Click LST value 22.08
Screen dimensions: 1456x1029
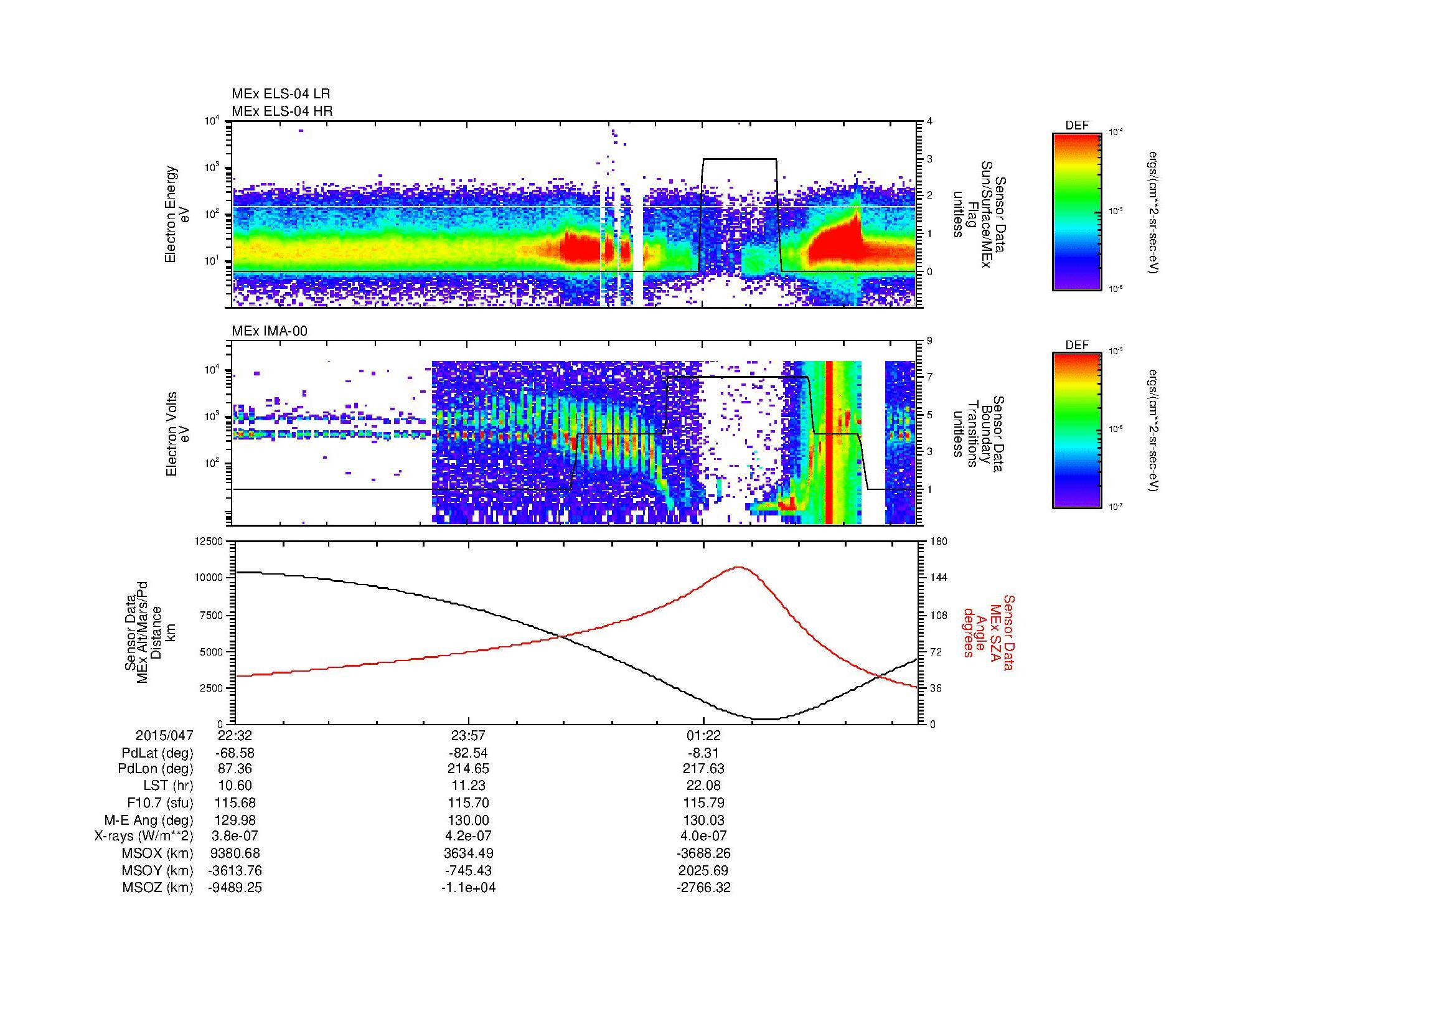tap(703, 785)
